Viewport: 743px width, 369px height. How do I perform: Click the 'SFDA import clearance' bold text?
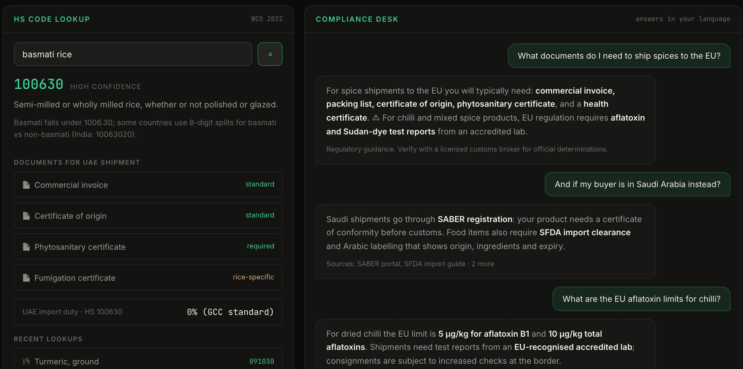(585, 232)
